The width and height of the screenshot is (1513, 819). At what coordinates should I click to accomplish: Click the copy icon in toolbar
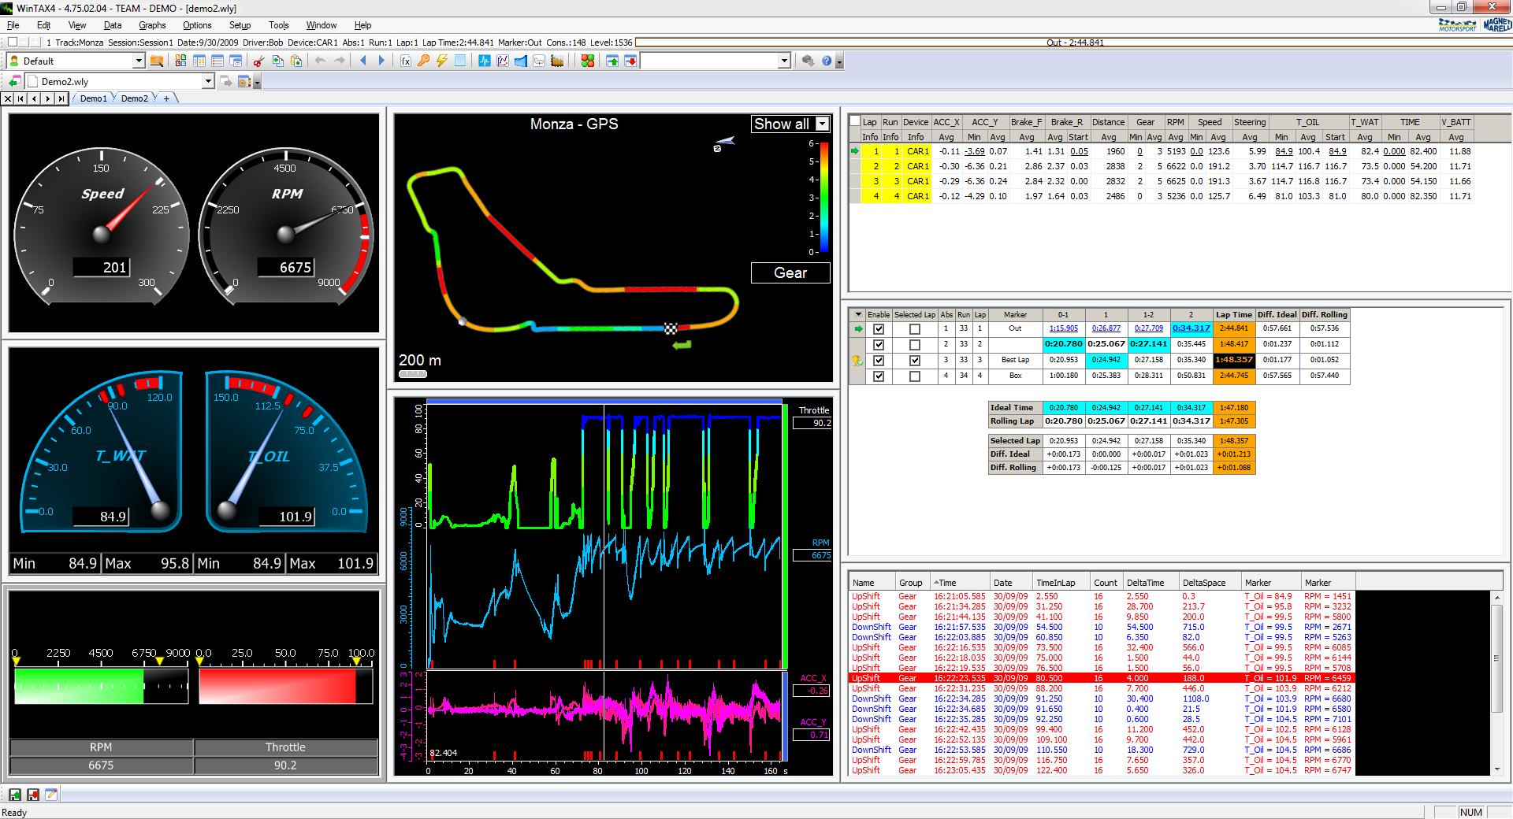277,61
